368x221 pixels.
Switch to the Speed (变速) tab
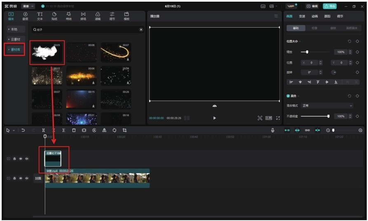click(302, 16)
